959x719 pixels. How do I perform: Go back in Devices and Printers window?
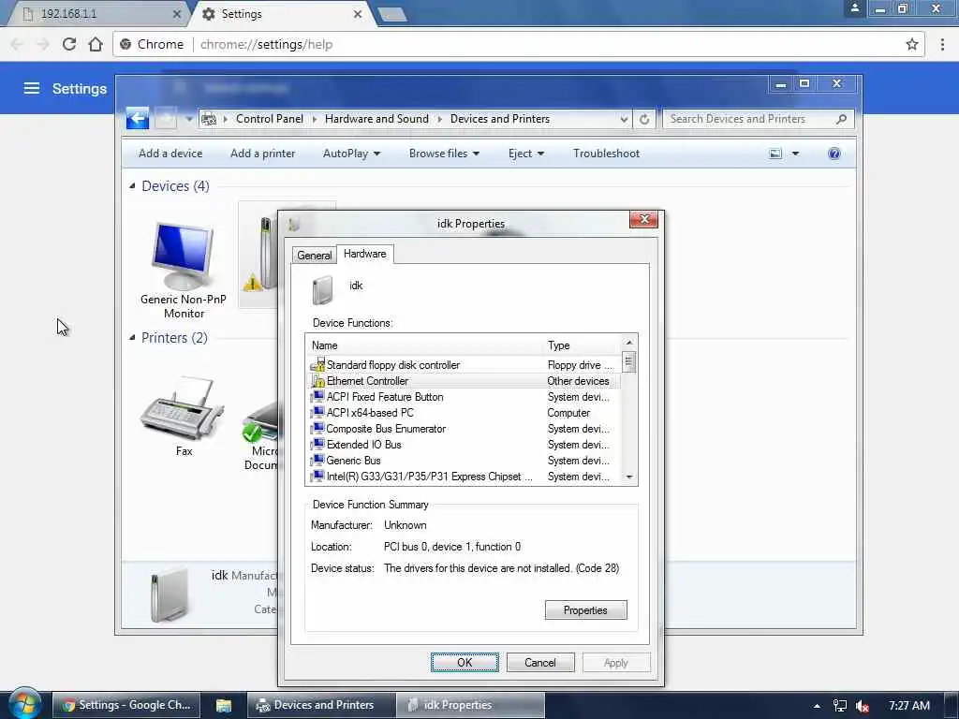[138, 118]
